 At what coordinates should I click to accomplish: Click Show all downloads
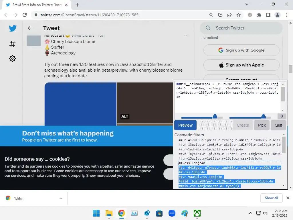coord(271,198)
